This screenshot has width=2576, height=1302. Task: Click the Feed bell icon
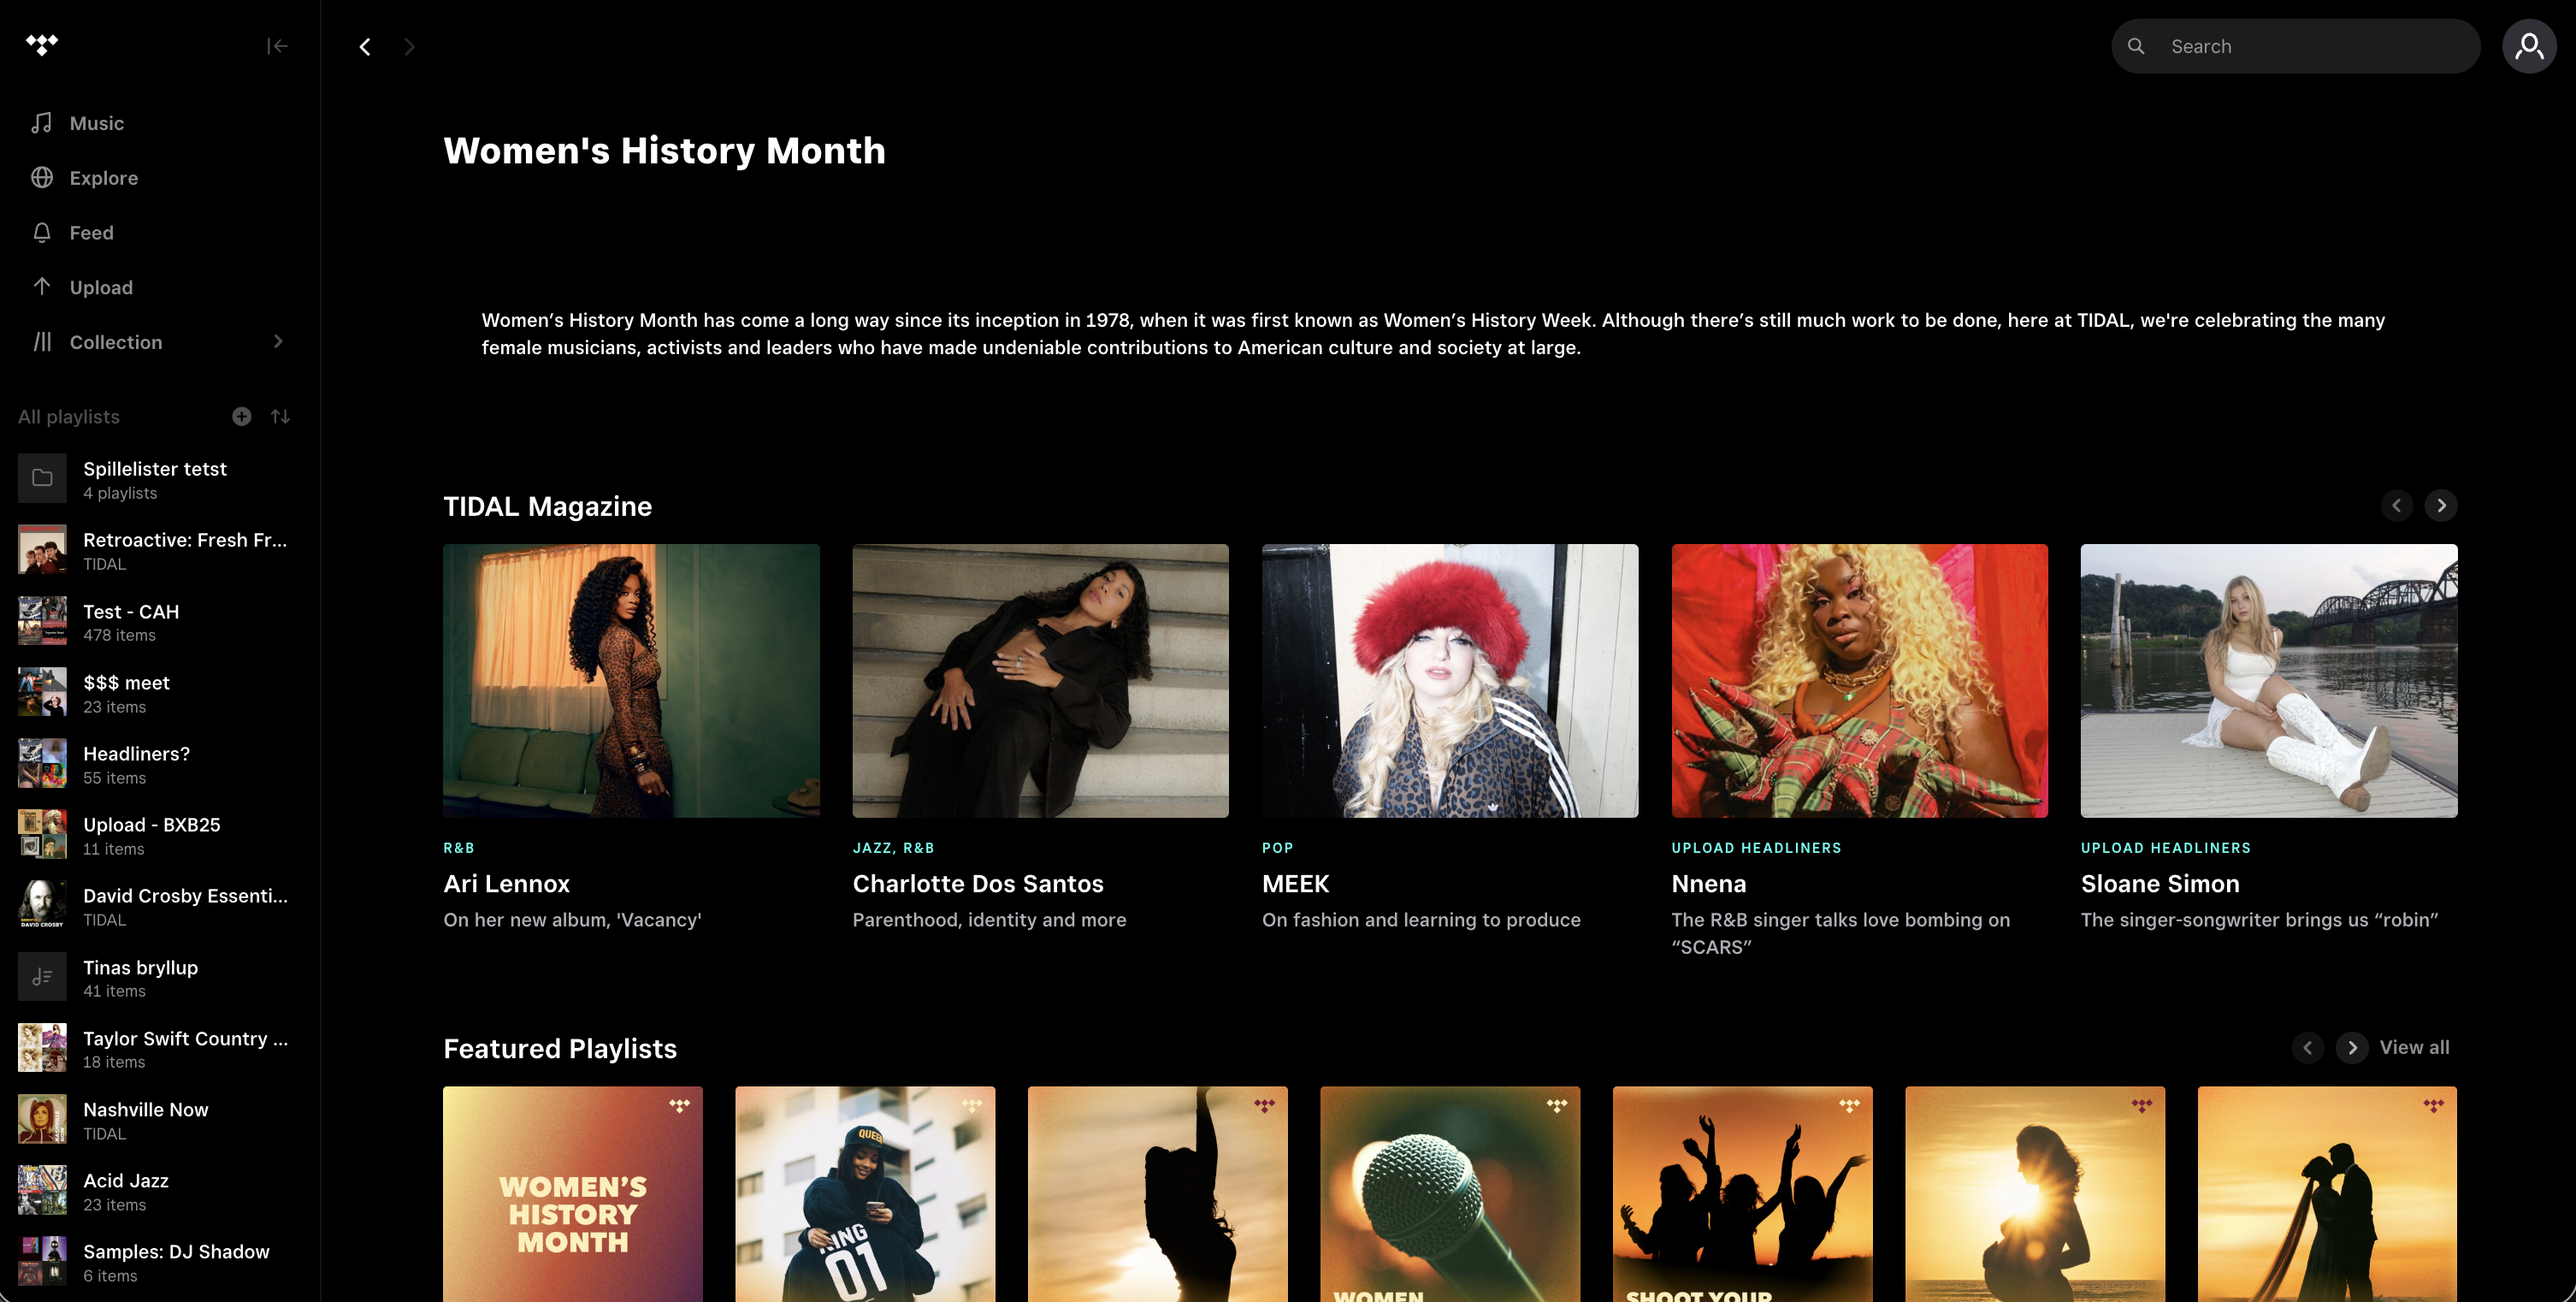click(42, 233)
